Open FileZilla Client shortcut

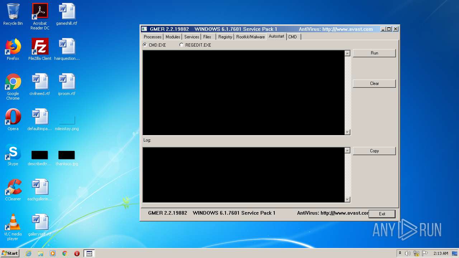pyautogui.click(x=40, y=49)
